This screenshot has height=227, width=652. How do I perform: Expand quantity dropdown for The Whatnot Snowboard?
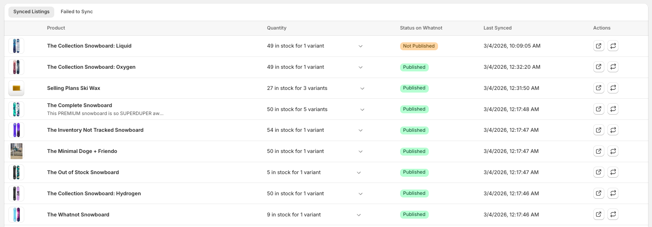(359, 215)
